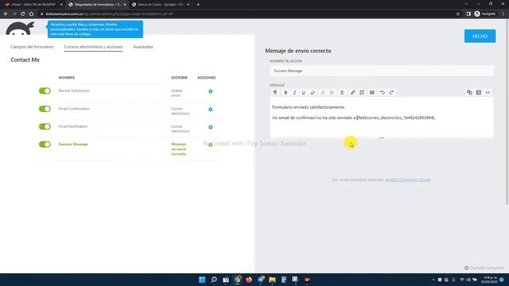The width and height of the screenshot is (509, 286).
Task: Show hidden system tray icons
Action: coord(433,280)
